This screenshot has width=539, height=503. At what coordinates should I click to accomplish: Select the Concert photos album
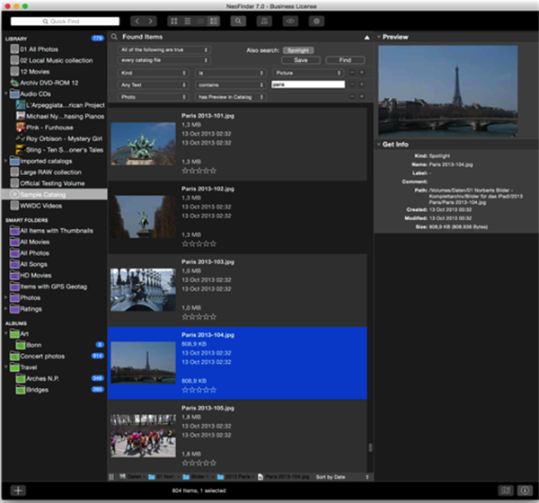coord(42,357)
